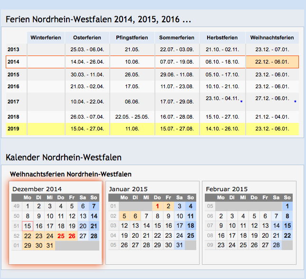Click the Februar 2015 calendar title
This screenshot has width=306, height=279.
[227, 189]
